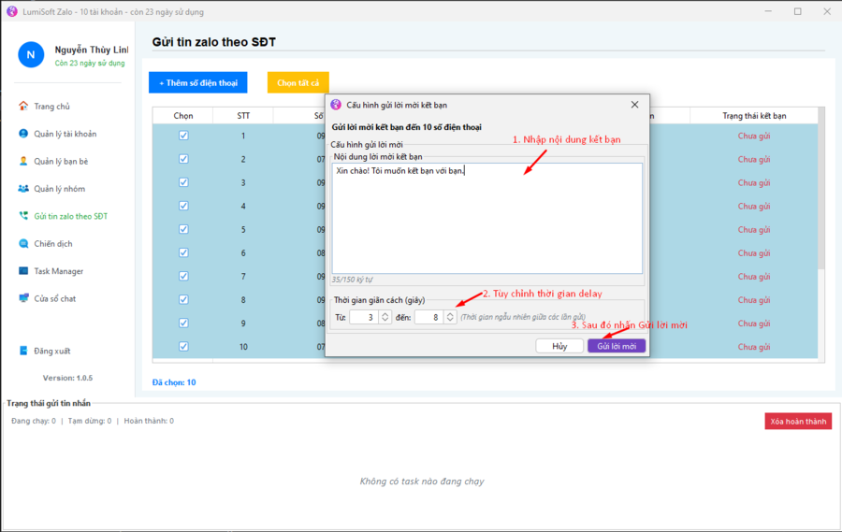This screenshot has height=532, width=842.
Task: Adjust the Từ delay value spinner arrows
Action: point(385,317)
